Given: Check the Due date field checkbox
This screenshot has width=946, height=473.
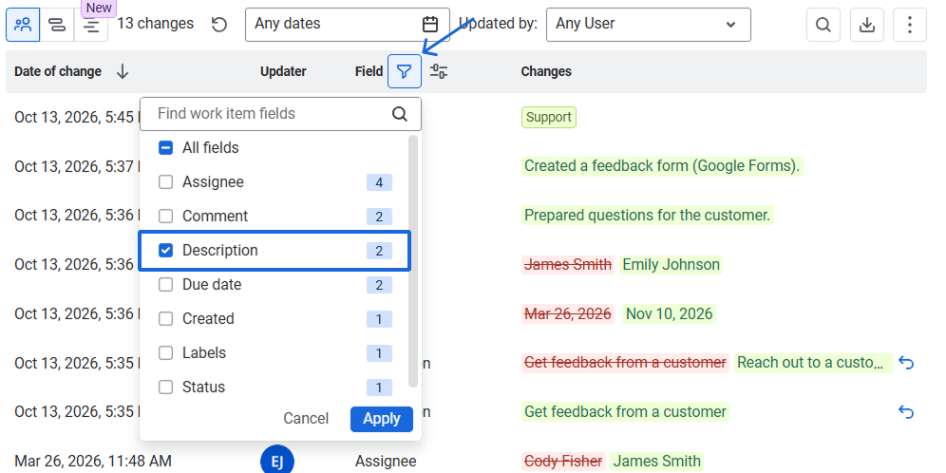Looking at the screenshot, I should pyautogui.click(x=165, y=285).
